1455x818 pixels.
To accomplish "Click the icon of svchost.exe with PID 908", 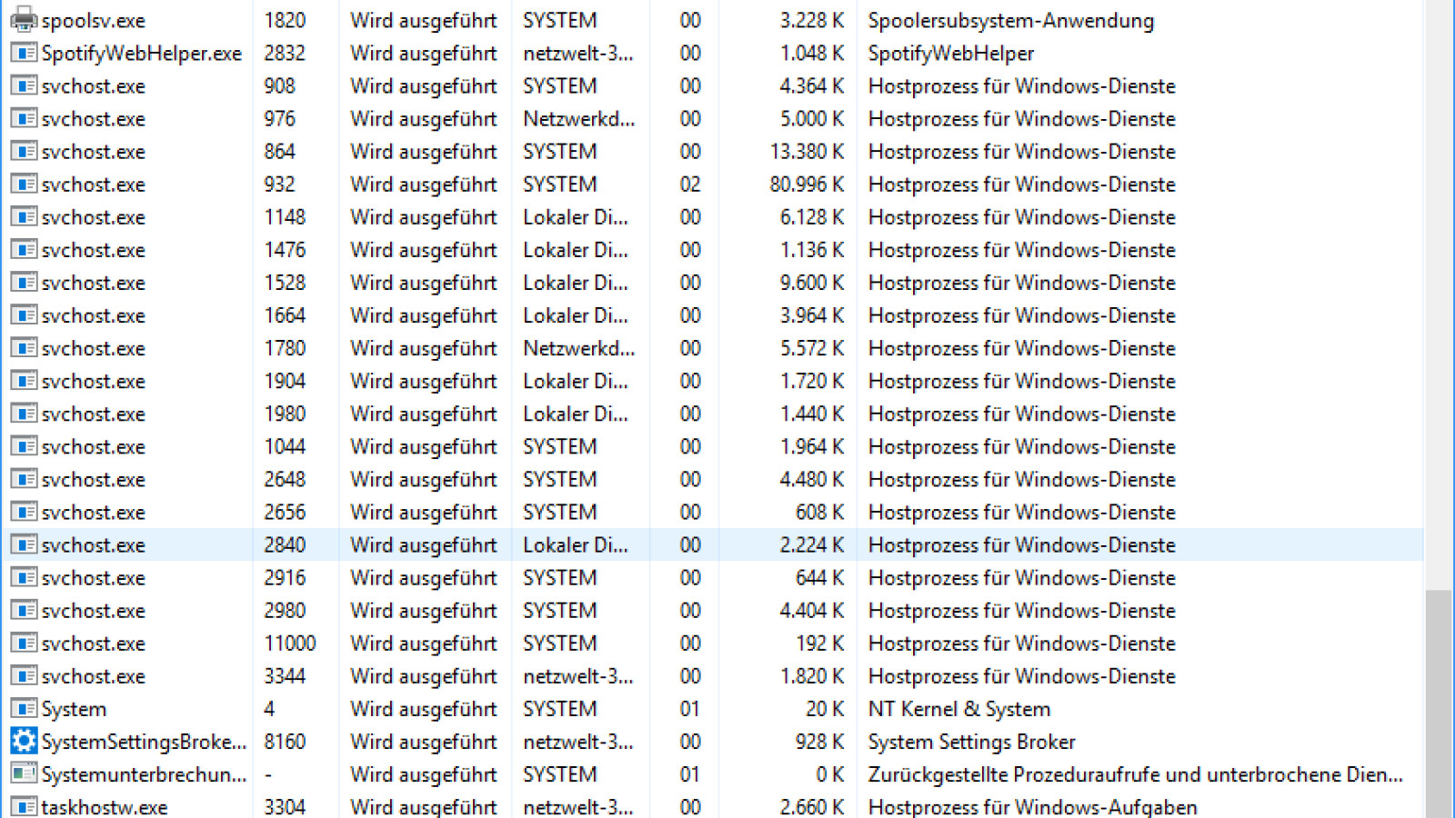I will 24,86.
